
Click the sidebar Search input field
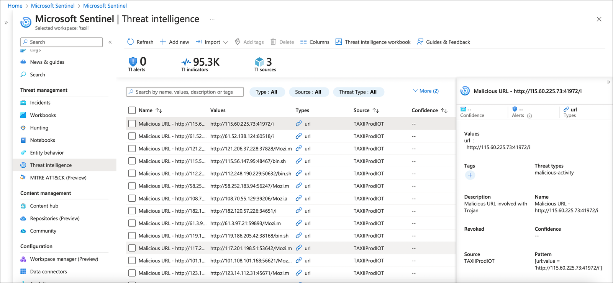(x=62, y=42)
